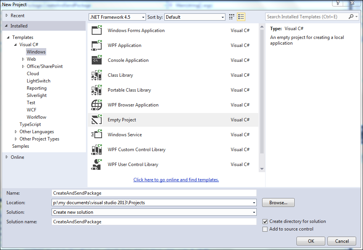
Task: Select the Silverlight category
Action: (x=37, y=95)
